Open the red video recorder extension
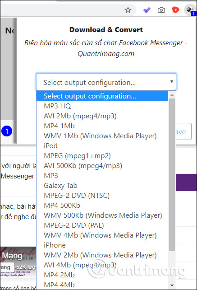Image resolution: width=197 pixels, height=290 pixels. tap(175, 10)
